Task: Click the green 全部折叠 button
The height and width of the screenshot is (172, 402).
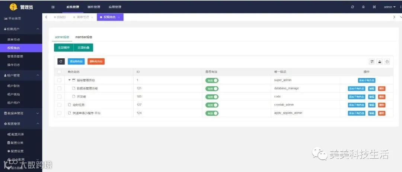Action: point(83,48)
